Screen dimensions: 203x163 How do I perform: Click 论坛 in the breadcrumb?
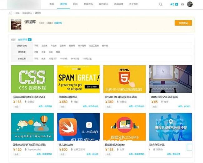click(x=17, y=13)
